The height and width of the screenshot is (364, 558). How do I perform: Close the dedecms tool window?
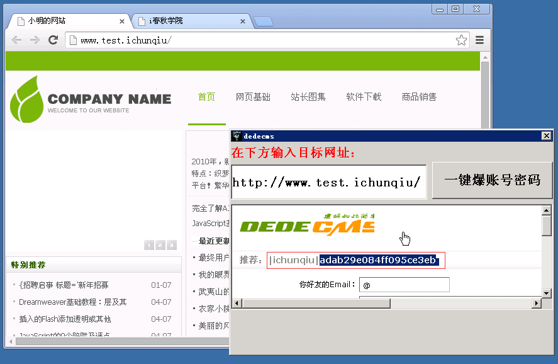point(546,135)
